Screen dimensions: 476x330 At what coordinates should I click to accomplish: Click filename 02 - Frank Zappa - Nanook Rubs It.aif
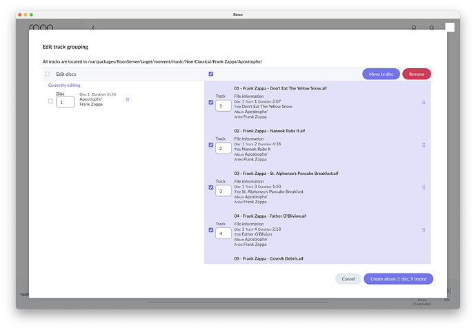coord(270,131)
